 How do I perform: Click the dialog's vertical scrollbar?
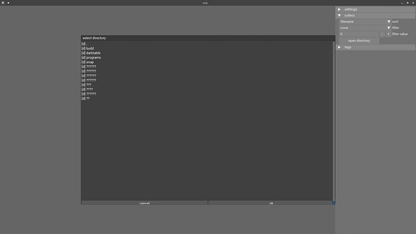click(x=333, y=121)
